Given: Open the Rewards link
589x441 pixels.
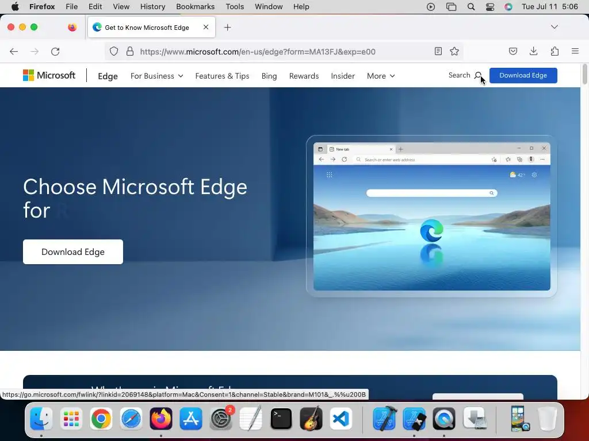Looking at the screenshot, I should tap(304, 76).
